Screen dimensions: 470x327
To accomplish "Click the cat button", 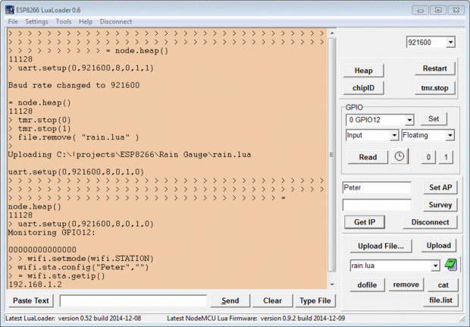I will [443, 285].
